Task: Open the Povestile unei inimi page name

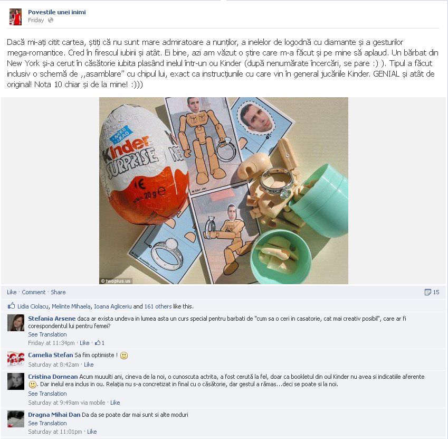Action: [x=57, y=12]
